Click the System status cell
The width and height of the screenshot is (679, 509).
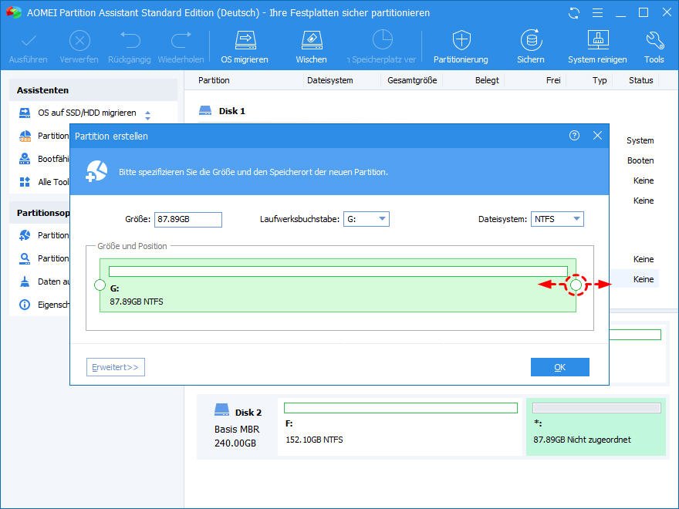640,140
